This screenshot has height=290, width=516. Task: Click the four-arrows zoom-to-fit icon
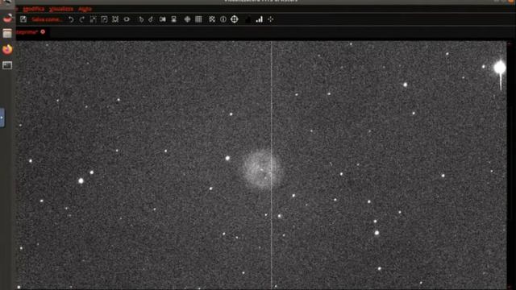coord(115,19)
